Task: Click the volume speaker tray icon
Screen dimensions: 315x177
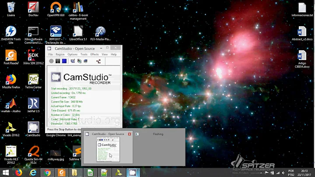Action: point(283,173)
